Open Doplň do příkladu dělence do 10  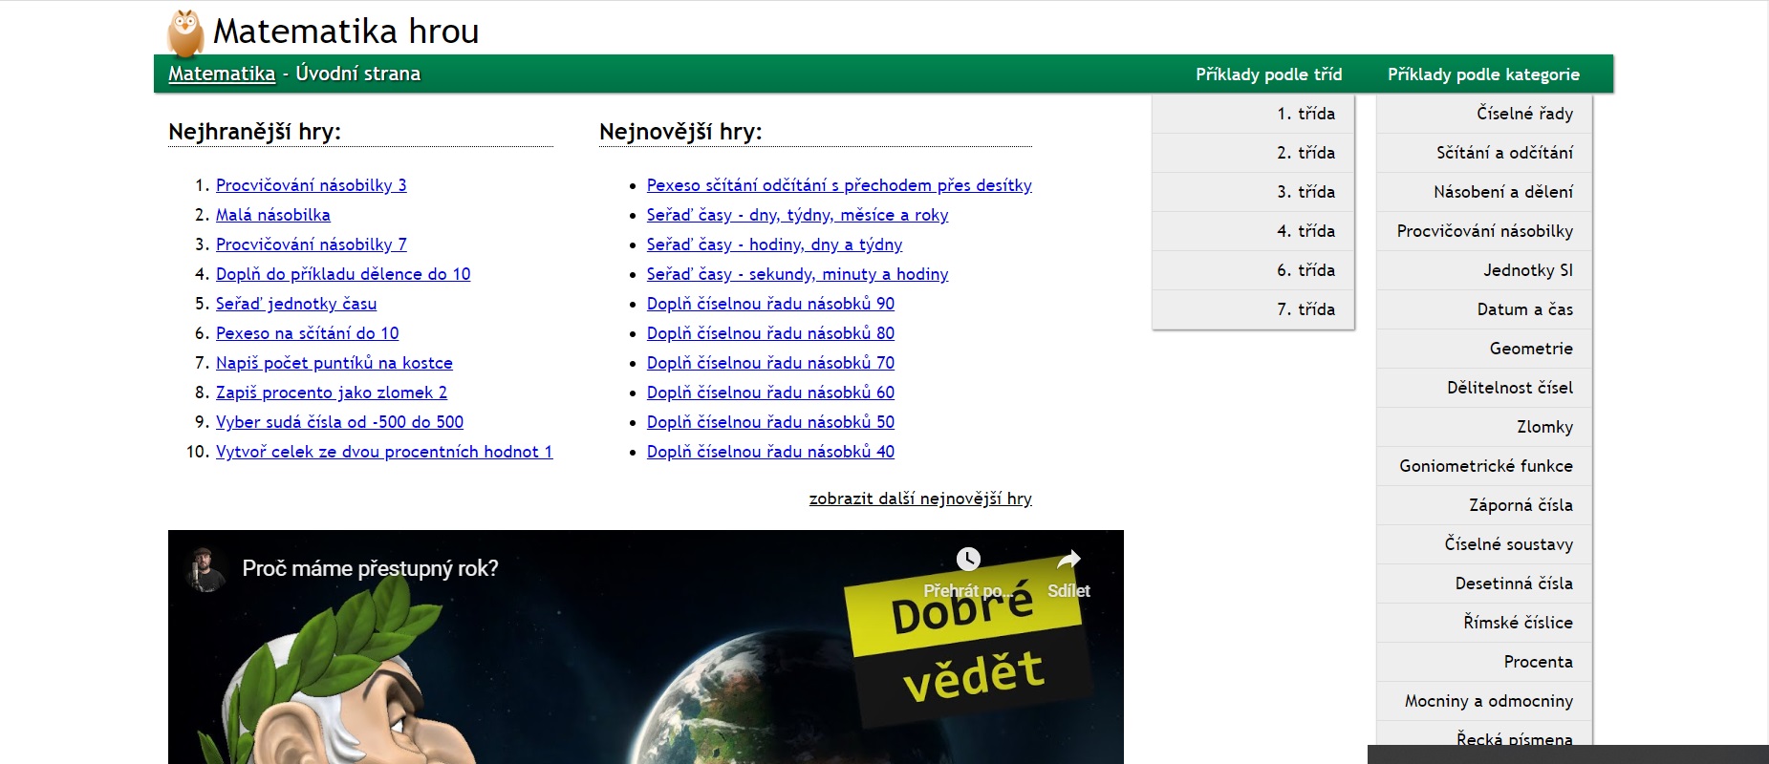tap(343, 274)
